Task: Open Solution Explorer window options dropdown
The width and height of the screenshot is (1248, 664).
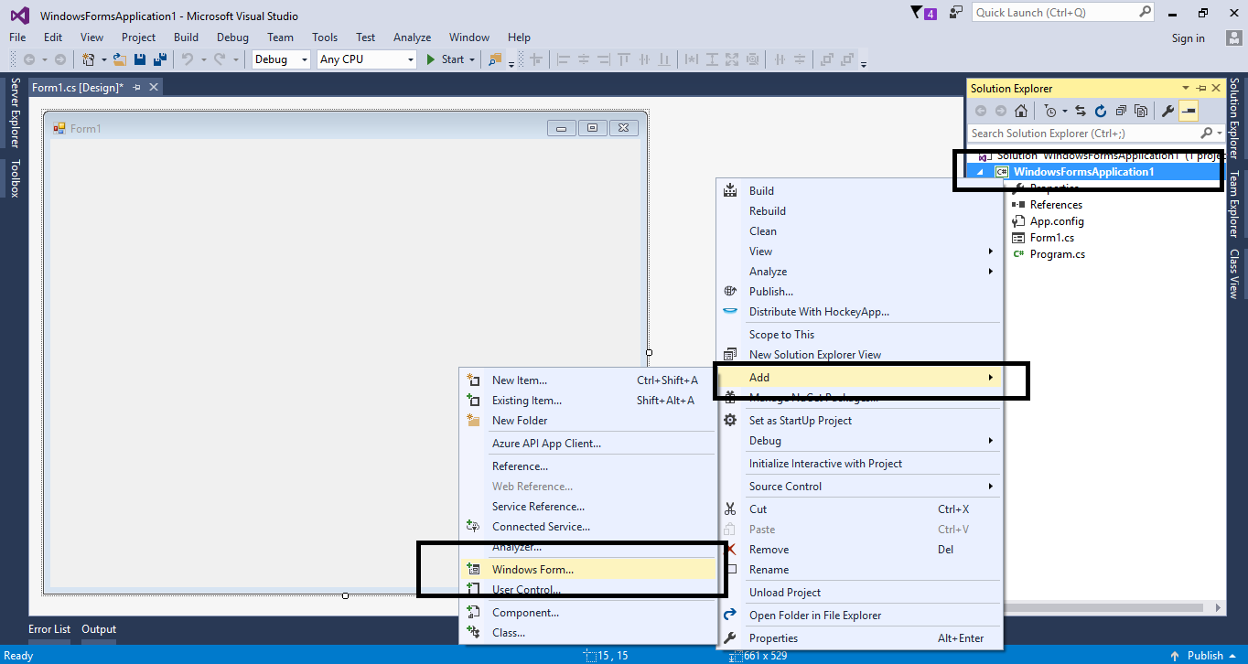Action: (1186, 89)
